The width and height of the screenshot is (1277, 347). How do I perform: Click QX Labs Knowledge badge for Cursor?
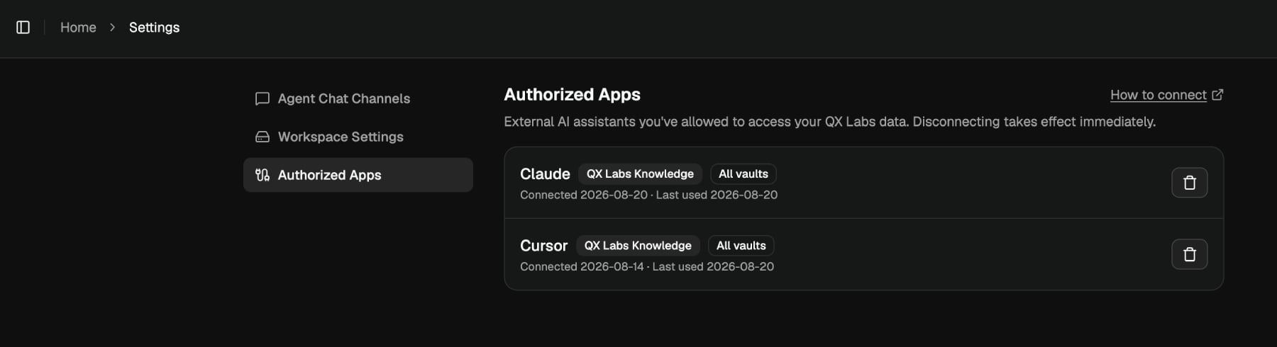(638, 246)
